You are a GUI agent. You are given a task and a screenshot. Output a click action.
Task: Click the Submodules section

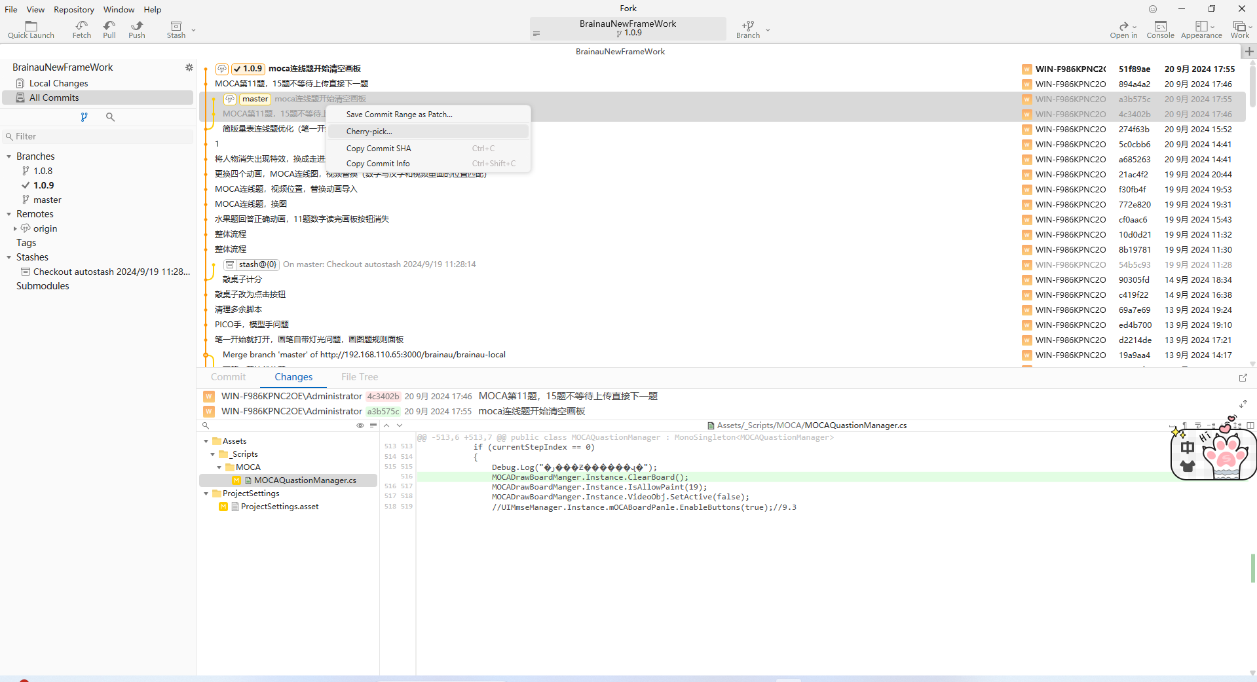pos(43,286)
